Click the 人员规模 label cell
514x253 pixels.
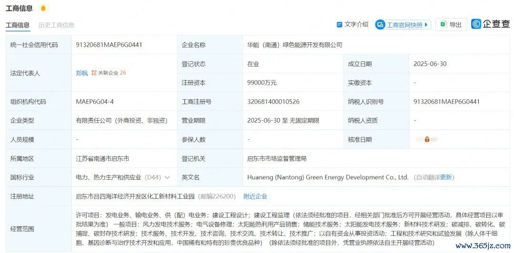pyautogui.click(x=39, y=140)
